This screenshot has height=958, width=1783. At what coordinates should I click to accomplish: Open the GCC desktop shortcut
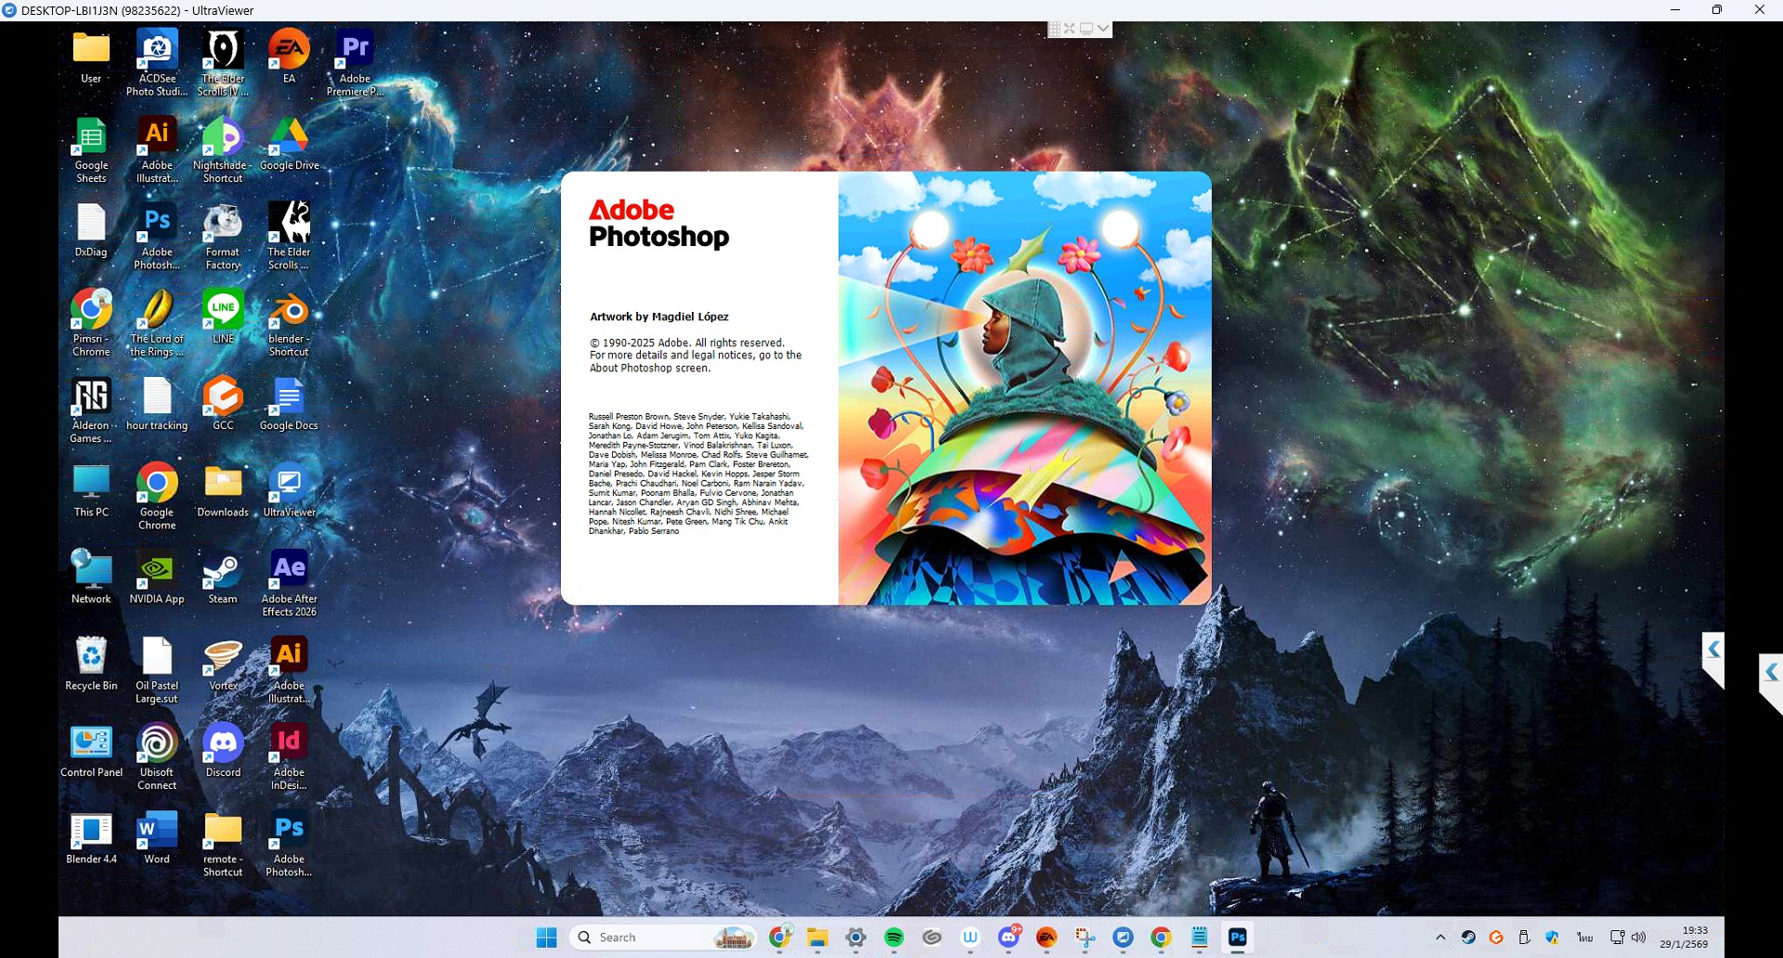223,403
